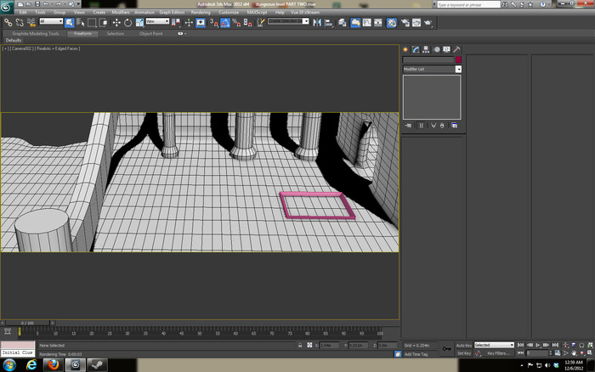Toggle the Auto Key button

pos(464,346)
